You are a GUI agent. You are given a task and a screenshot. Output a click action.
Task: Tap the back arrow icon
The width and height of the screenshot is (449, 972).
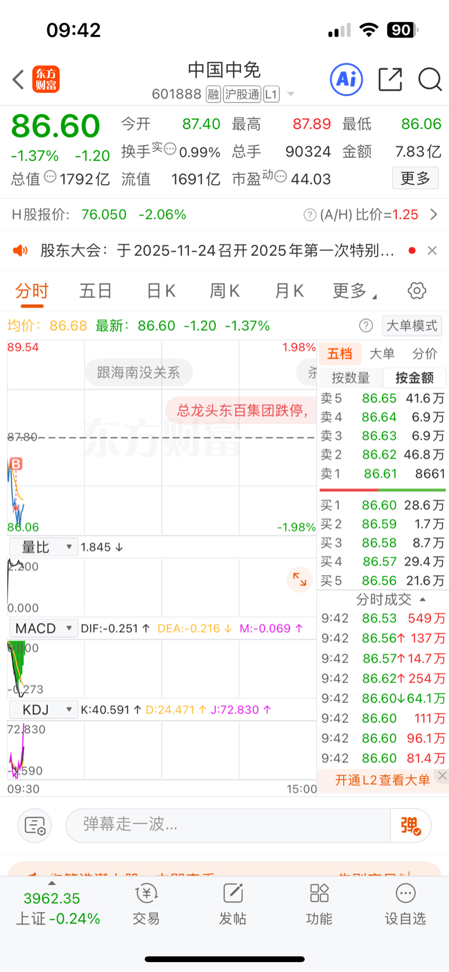18,79
